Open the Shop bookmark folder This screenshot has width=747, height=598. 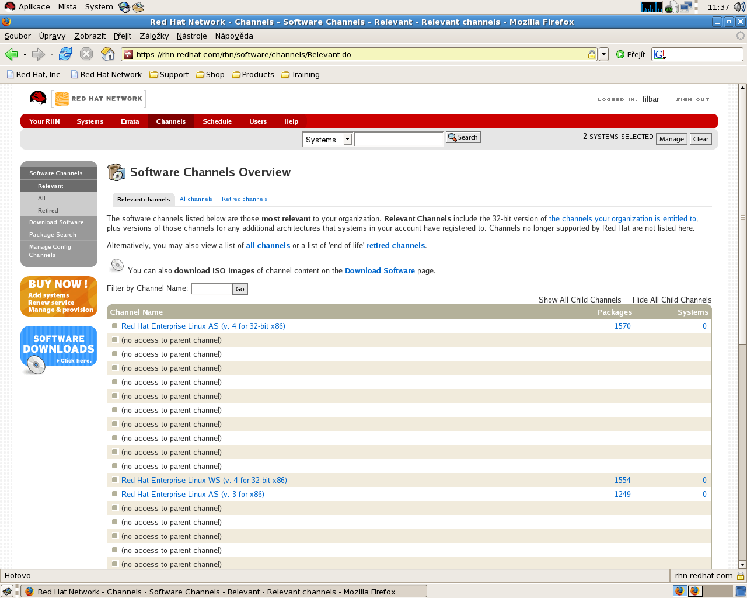210,74
